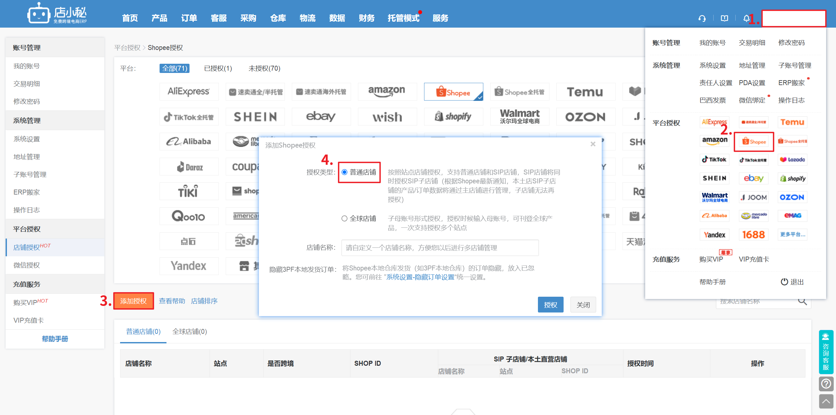The height and width of the screenshot is (415, 836).
Task: Click the scroll-to-top arrow button
Action: point(826,401)
